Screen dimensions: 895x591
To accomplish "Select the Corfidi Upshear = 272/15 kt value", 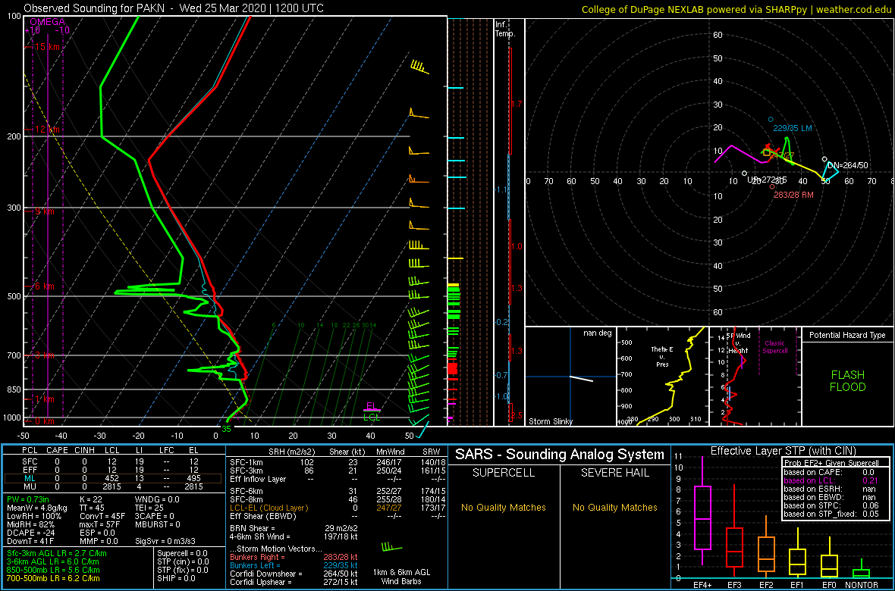I will pyautogui.click(x=293, y=582).
